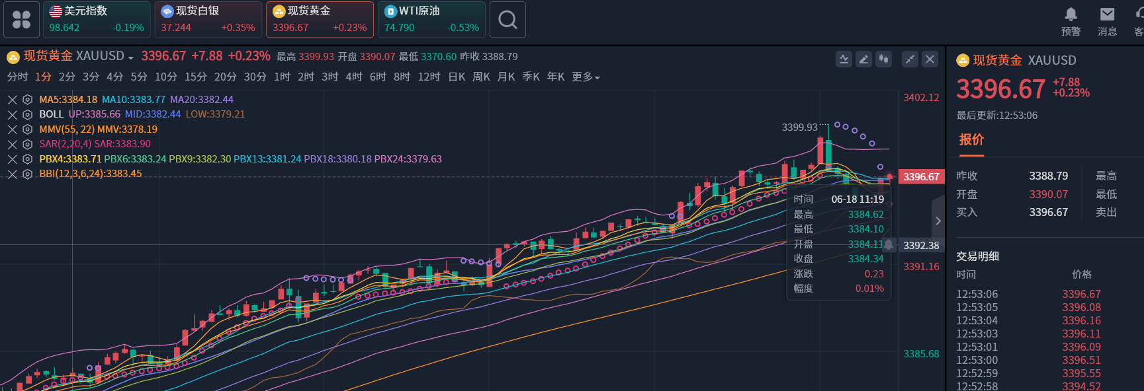Open the 预警 alert bell
Viewport: 1144px width, 391px height.
pos(1071,21)
